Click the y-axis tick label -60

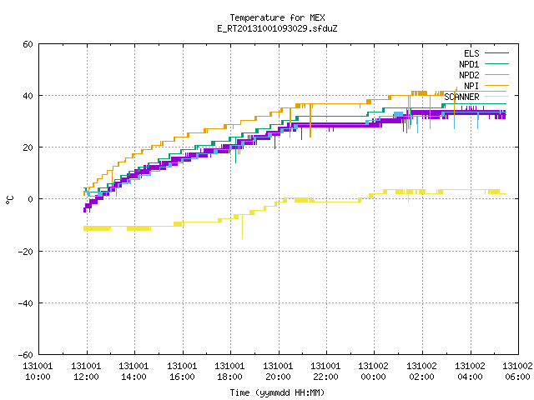point(26,355)
